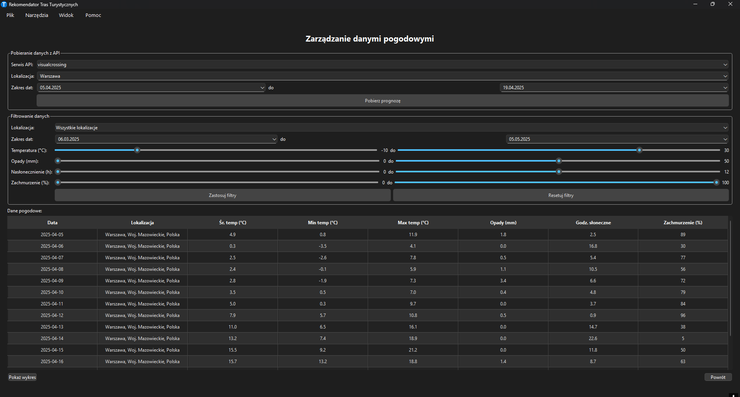Open the Pomoc menu
The height and width of the screenshot is (397, 740).
93,15
